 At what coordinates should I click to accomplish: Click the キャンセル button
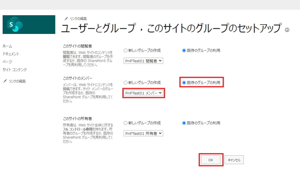234,160
